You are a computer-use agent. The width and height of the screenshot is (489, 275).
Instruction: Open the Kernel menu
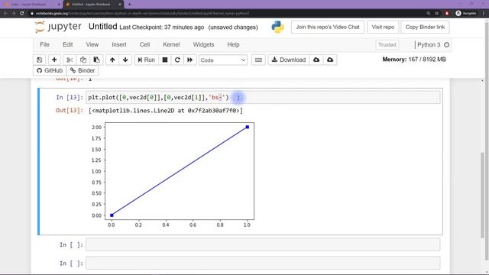(x=171, y=44)
